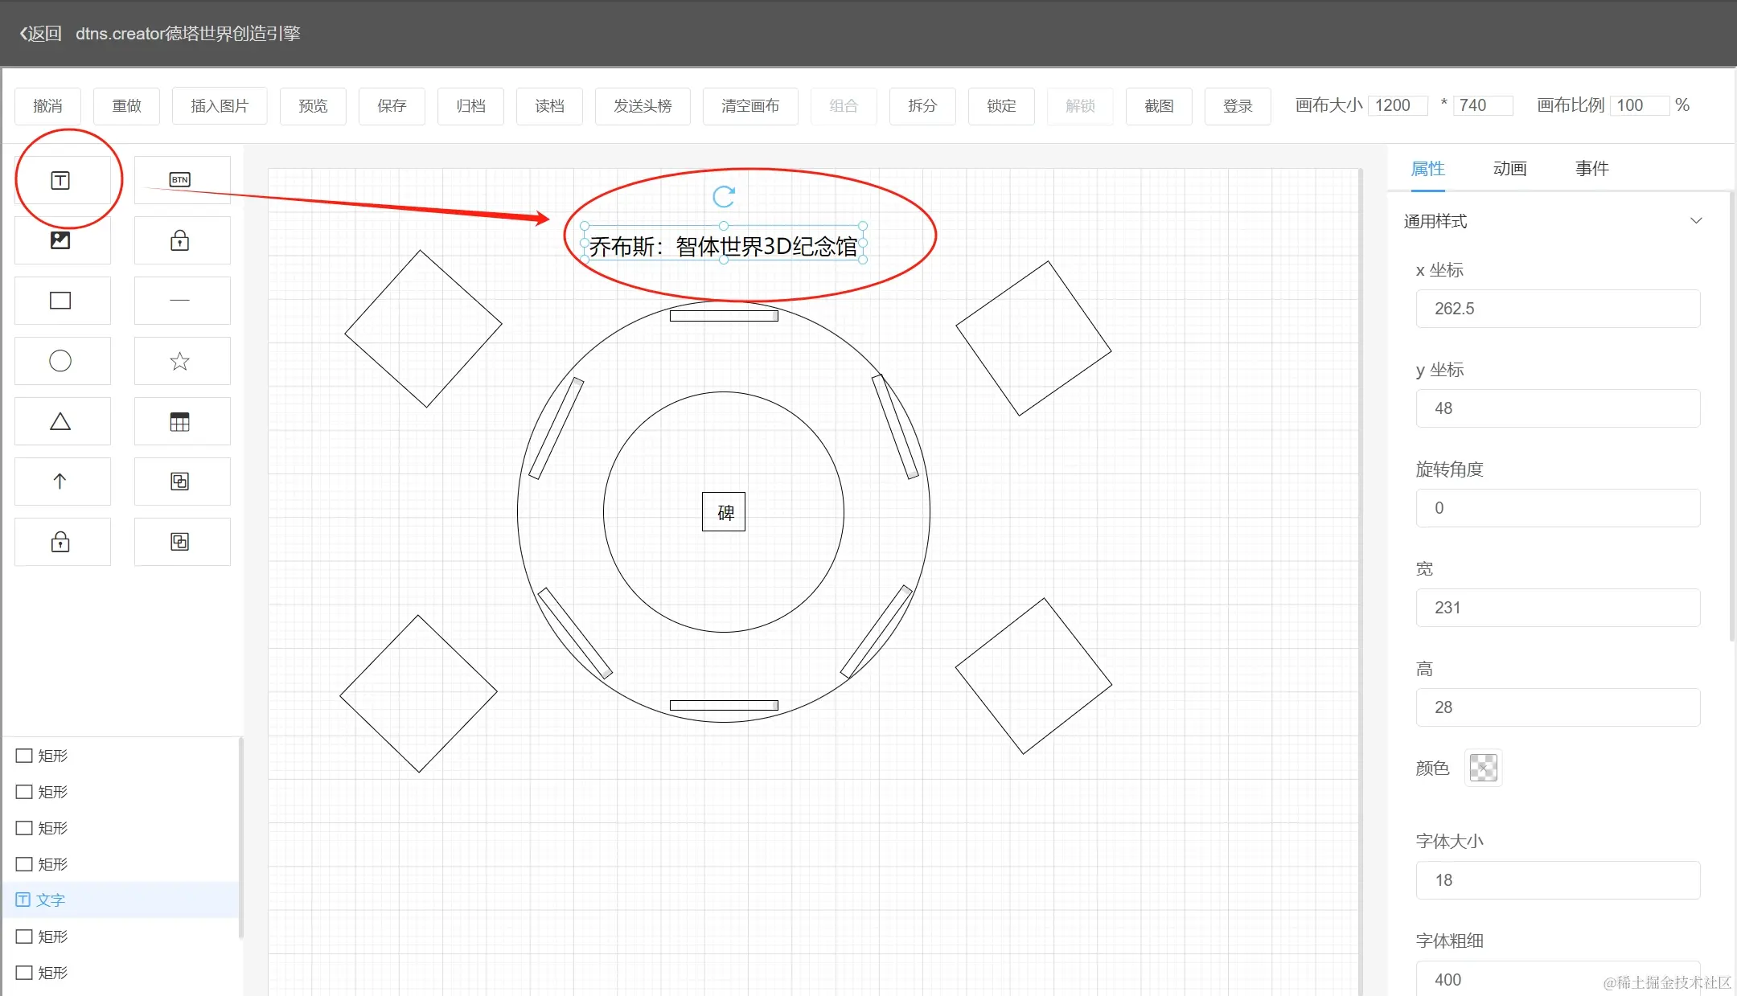Click the 截图 screenshot button
Viewport: 1737px width, 996px height.
click(1159, 106)
